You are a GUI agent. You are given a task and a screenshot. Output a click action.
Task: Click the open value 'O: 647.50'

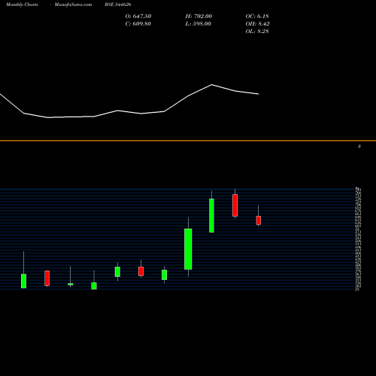pos(138,17)
